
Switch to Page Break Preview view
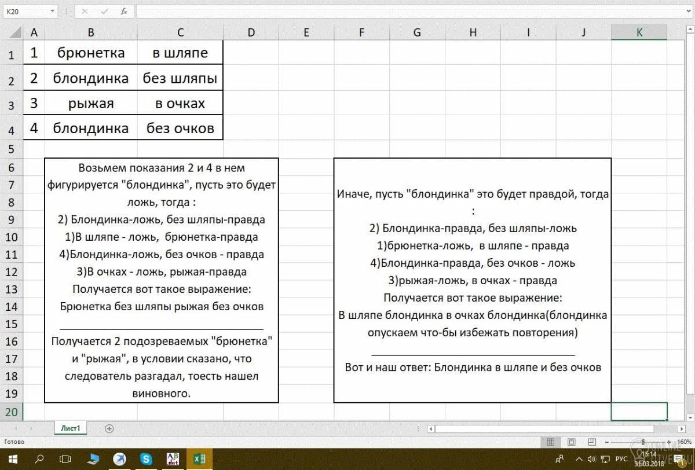click(592, 442)
